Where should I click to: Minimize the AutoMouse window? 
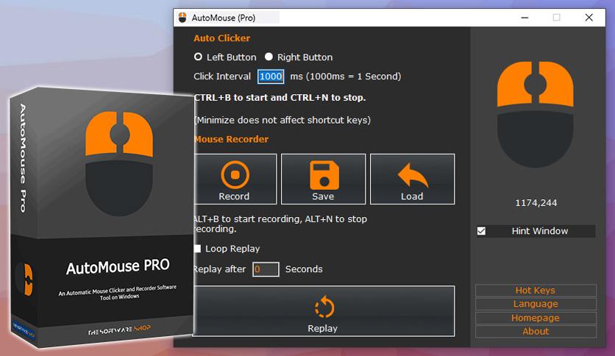(x=525, y=18)
